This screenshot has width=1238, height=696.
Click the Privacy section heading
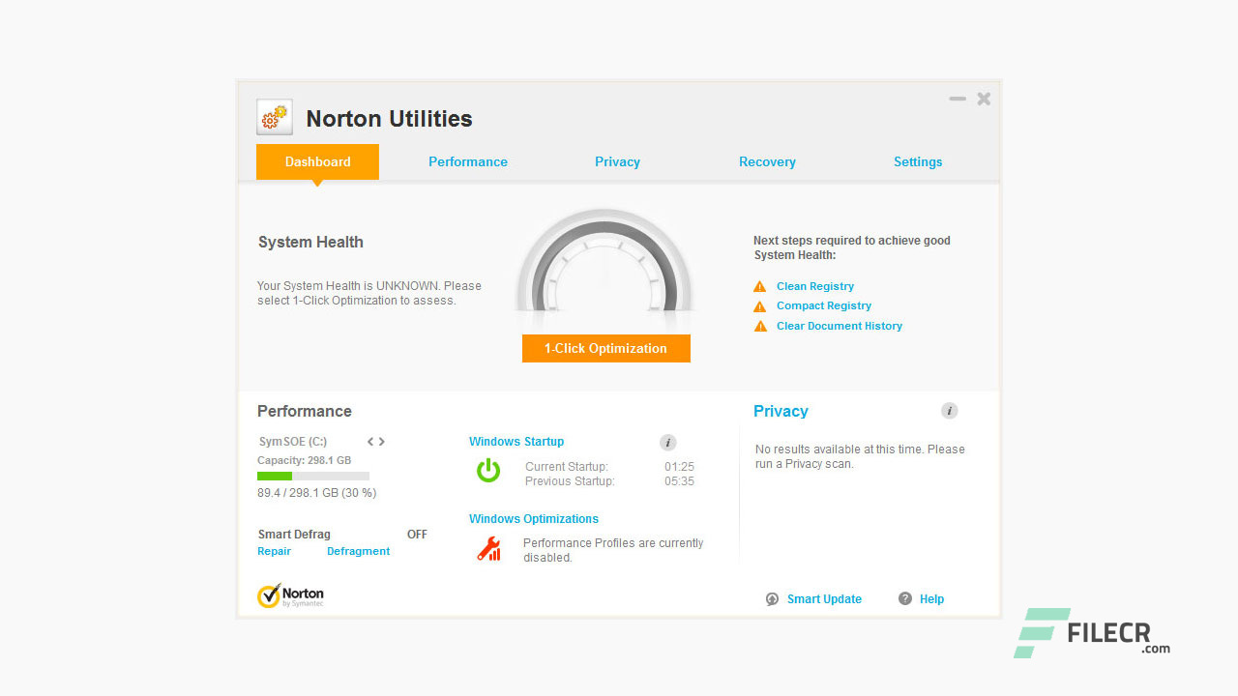click(781, 411)
